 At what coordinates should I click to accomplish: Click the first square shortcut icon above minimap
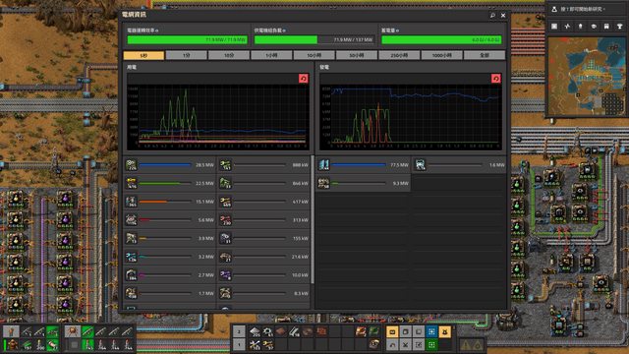554,27
